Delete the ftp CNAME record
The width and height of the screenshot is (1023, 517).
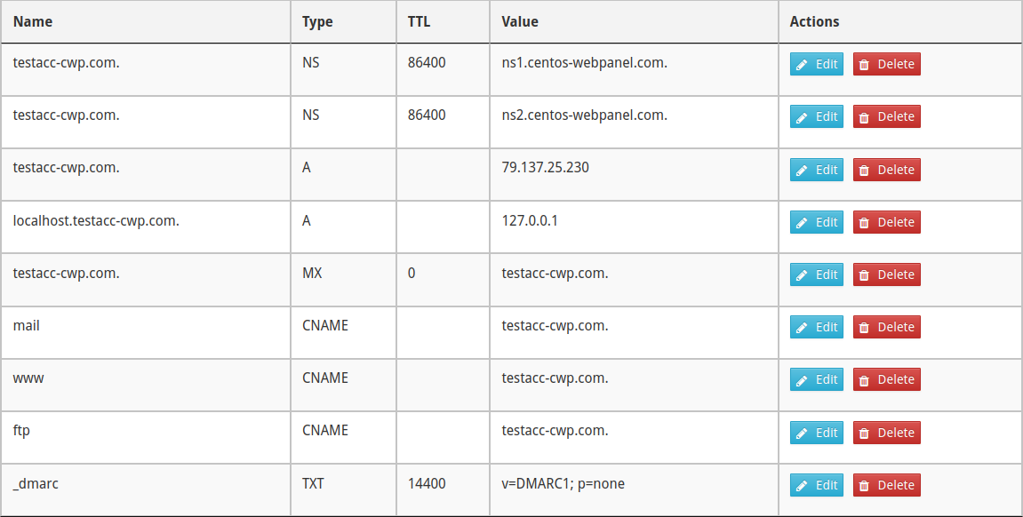(x=886, y=433)
